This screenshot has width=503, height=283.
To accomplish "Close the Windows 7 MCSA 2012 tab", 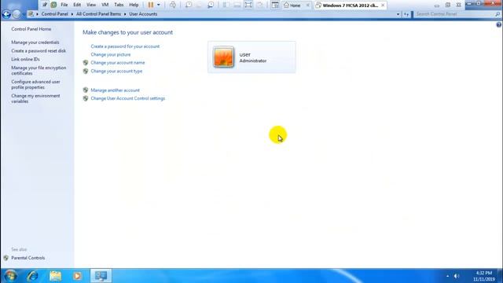I will (x=383, y=6).
